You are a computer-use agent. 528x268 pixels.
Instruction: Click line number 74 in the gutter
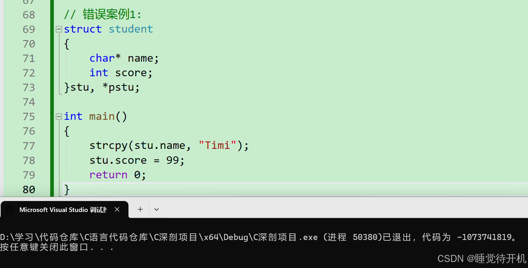(29, 102)
